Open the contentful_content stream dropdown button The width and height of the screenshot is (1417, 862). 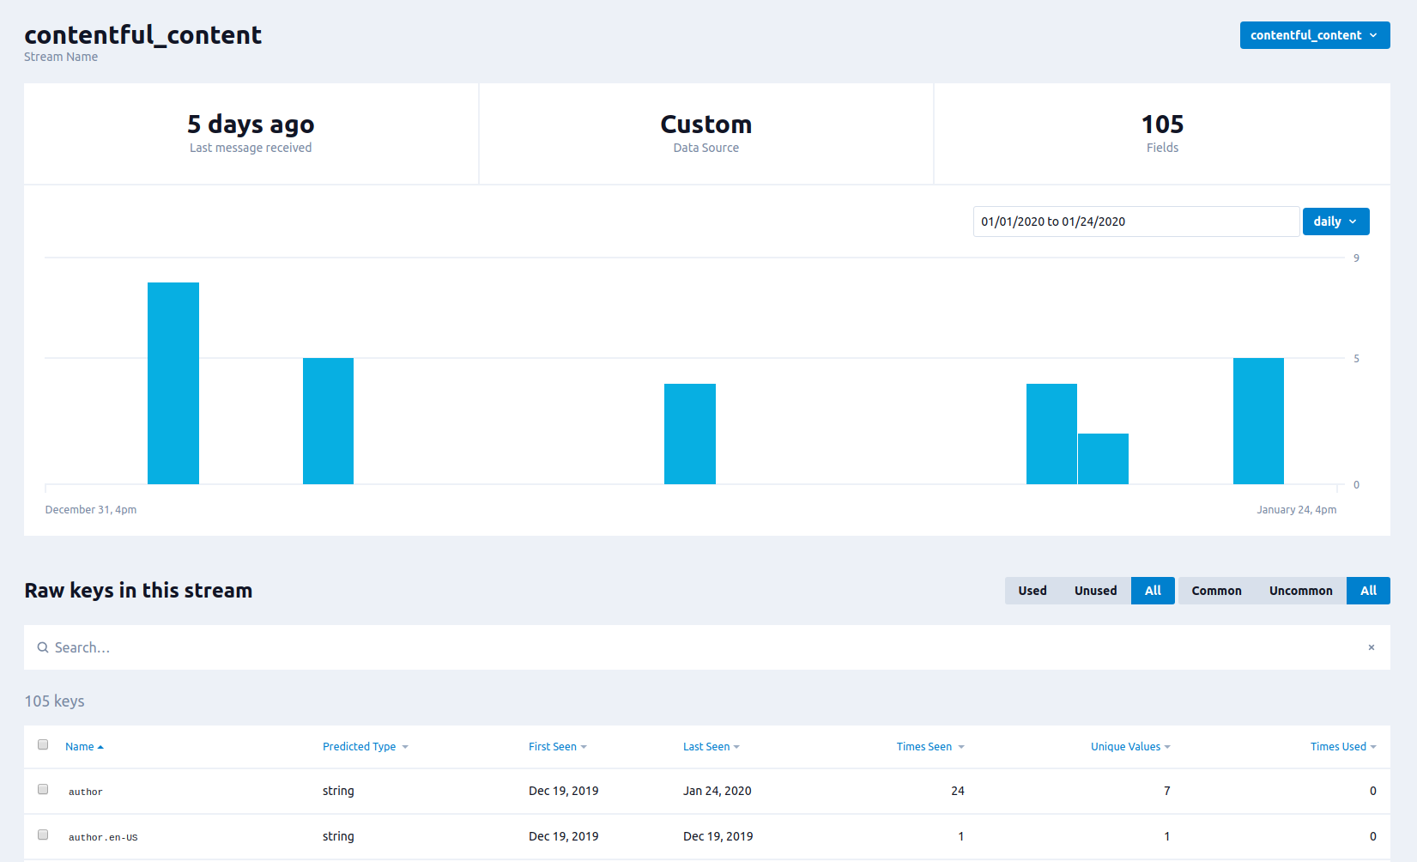point(1314,35)
